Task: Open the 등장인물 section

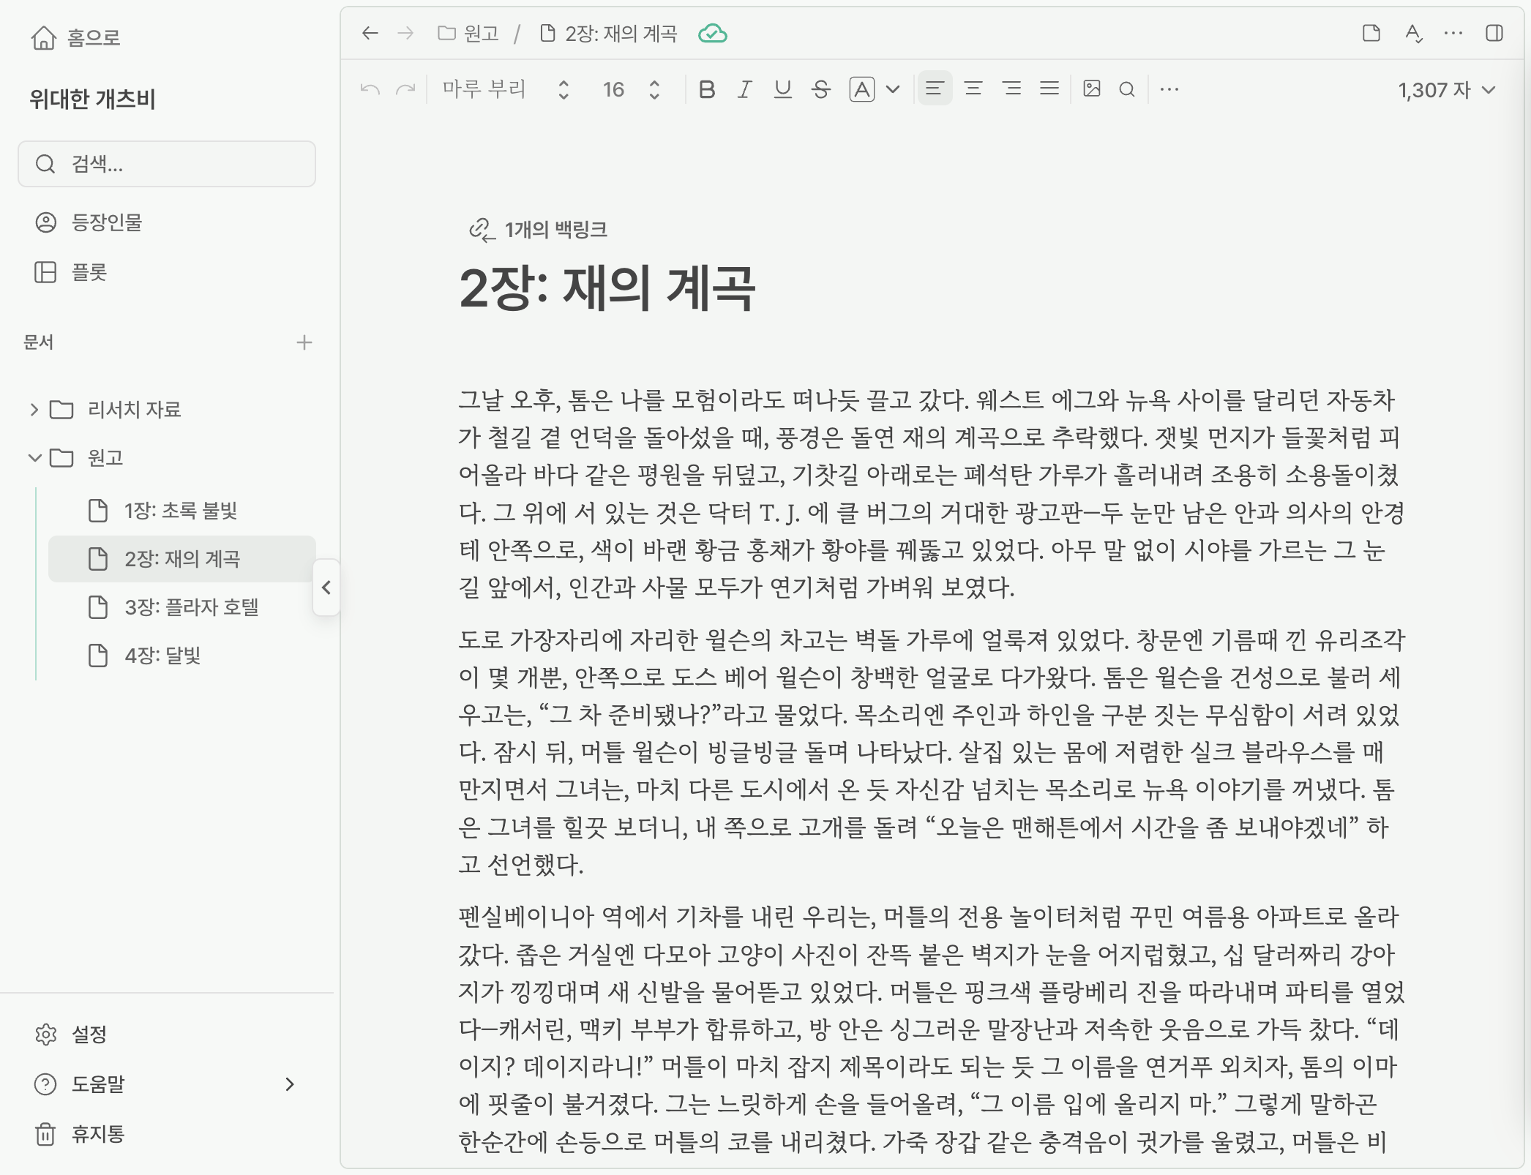Action: [x=106, y=222]
